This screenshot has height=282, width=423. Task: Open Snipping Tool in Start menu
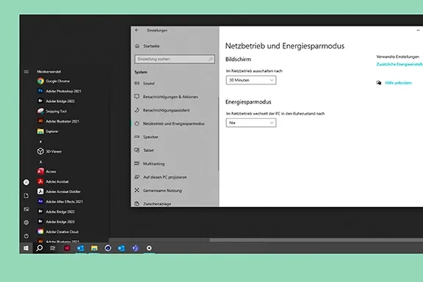point(52,111)
